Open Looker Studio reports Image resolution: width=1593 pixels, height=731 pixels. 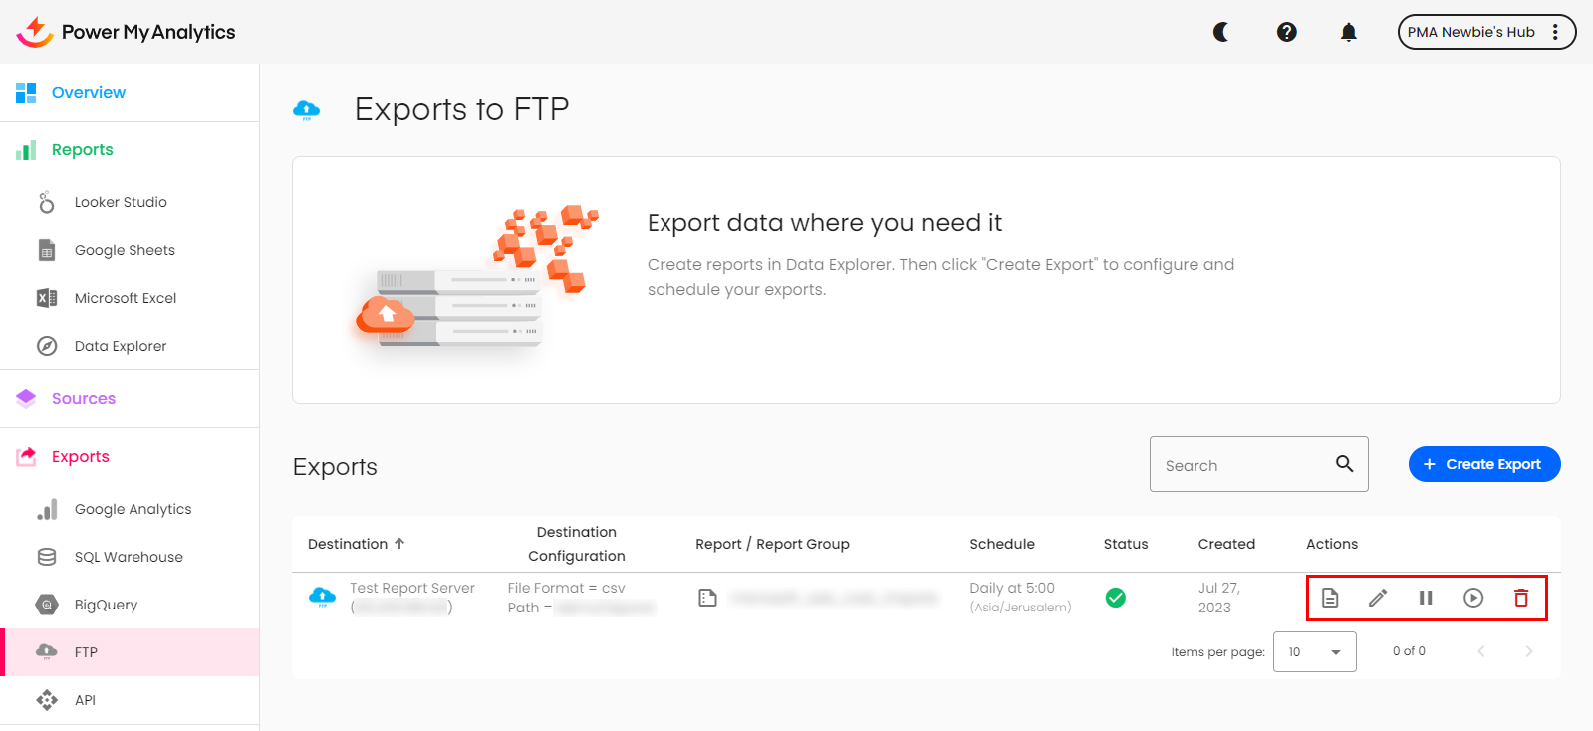click(x=121, y=202)
